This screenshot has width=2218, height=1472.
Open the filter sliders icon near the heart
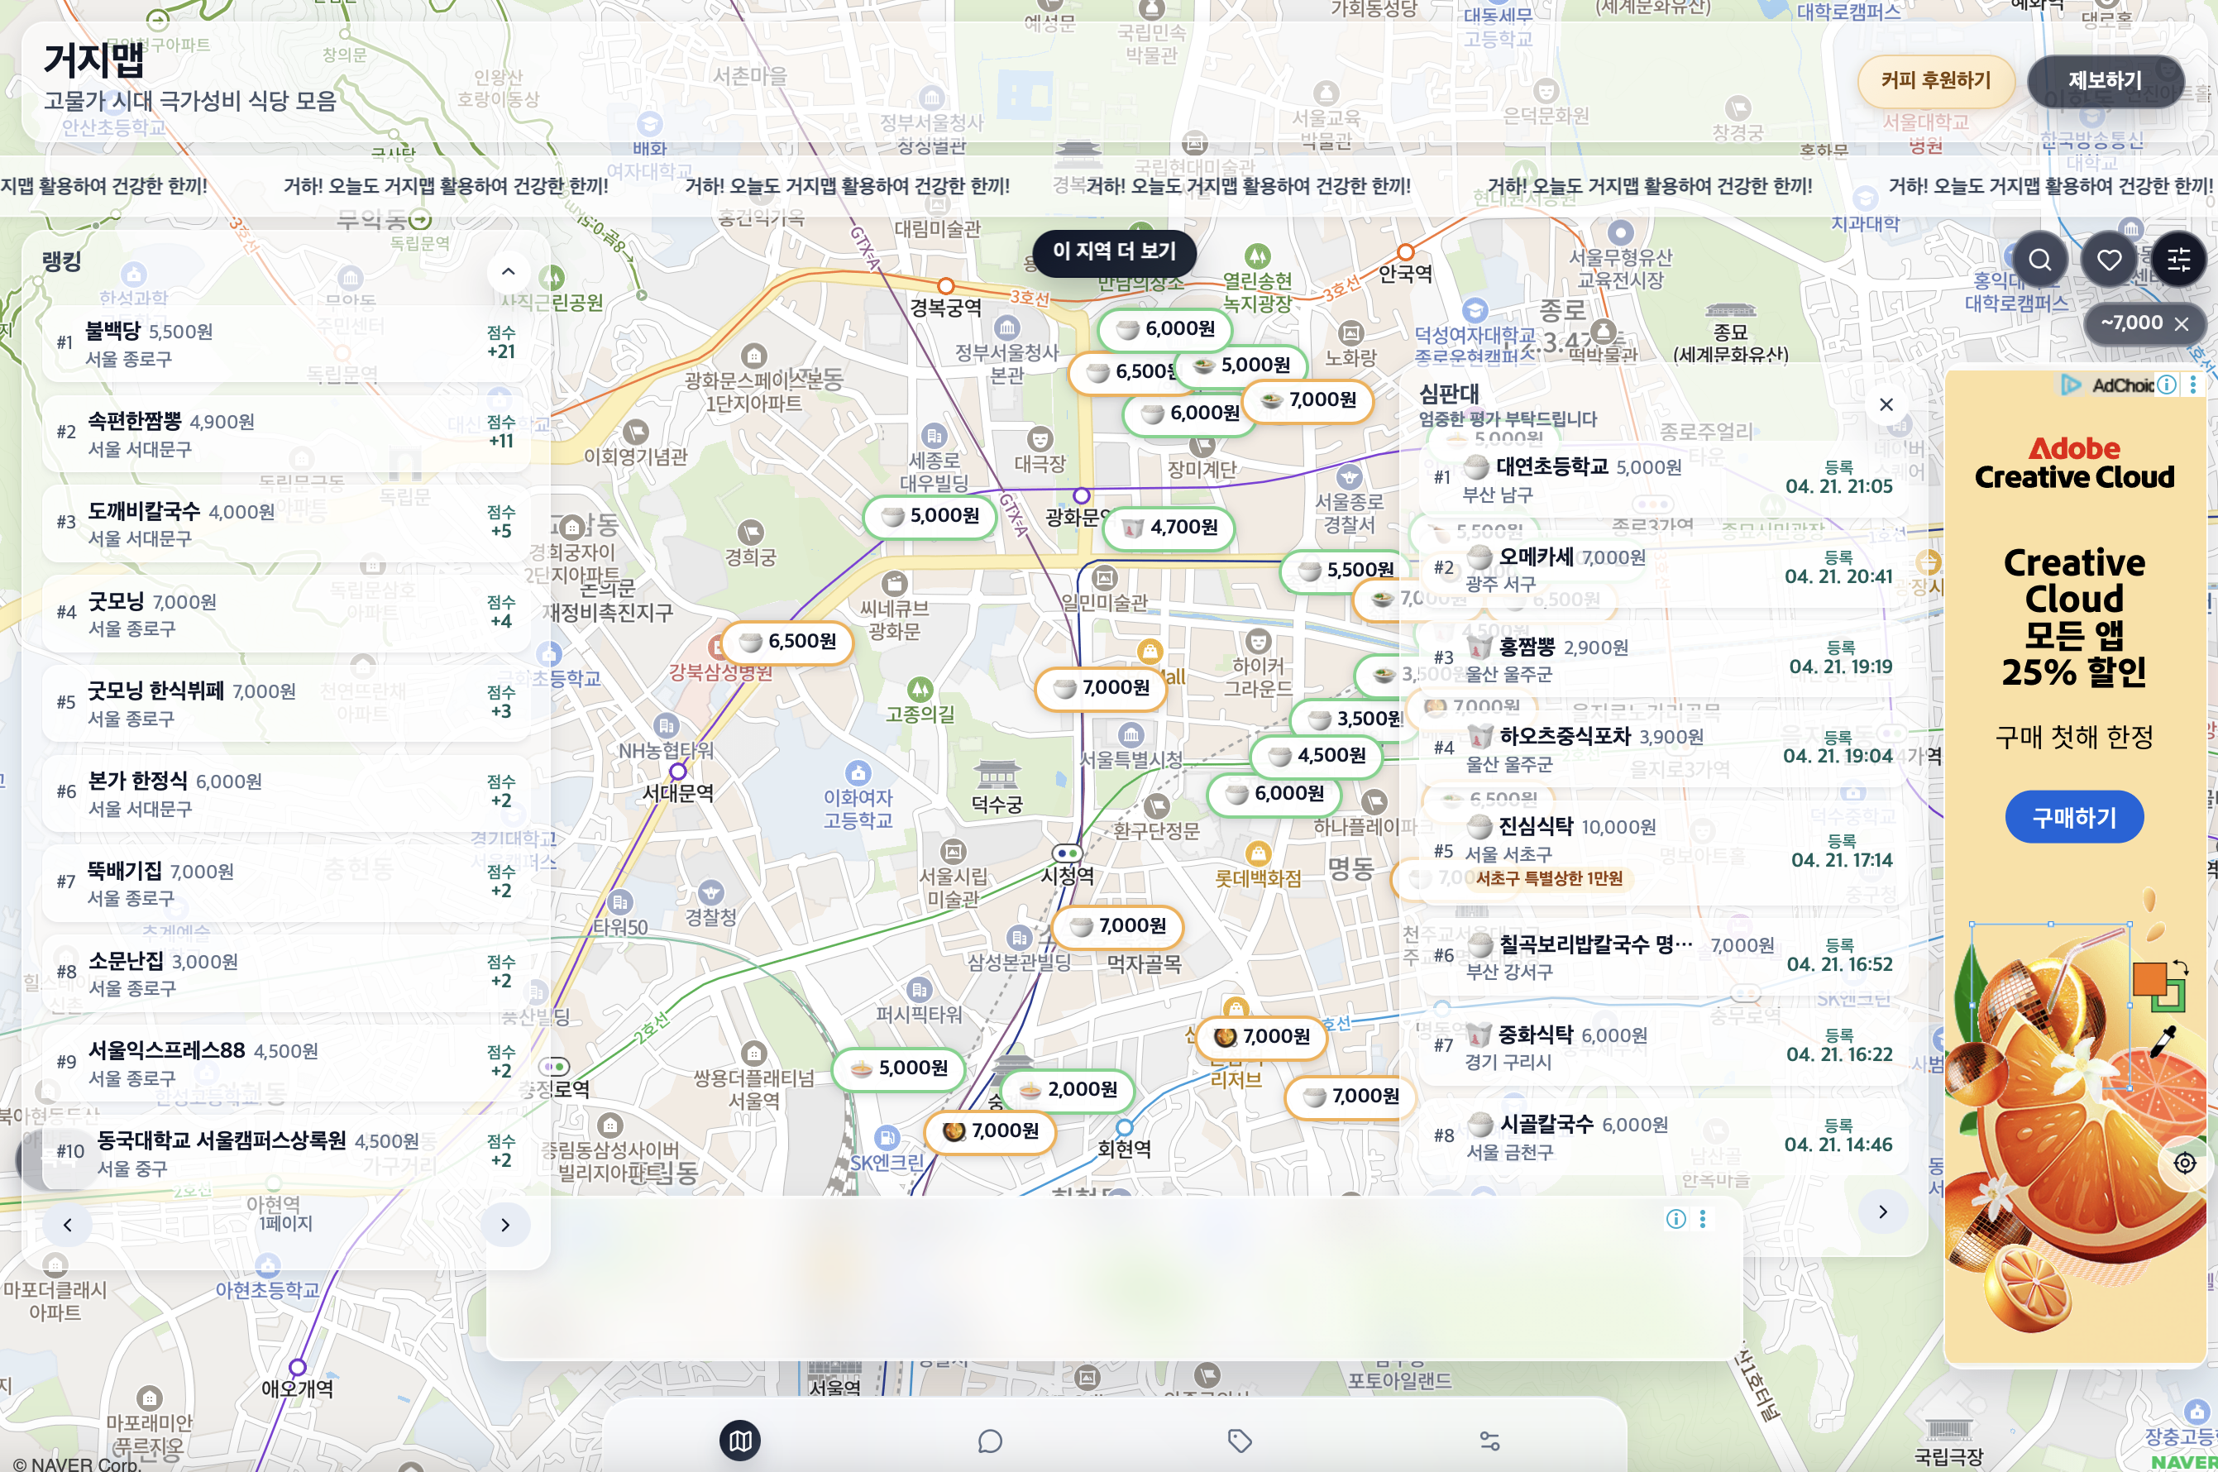(x=2178, y=259)
